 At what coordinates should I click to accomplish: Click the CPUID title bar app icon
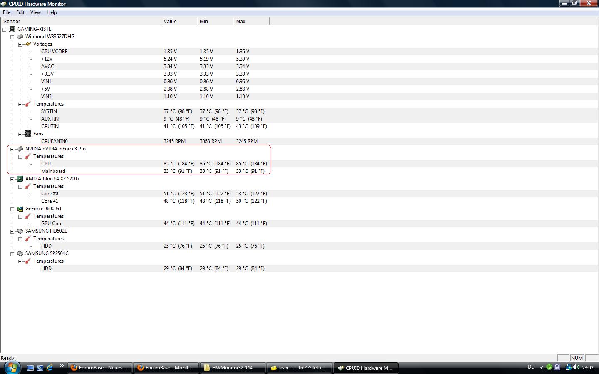4,4
